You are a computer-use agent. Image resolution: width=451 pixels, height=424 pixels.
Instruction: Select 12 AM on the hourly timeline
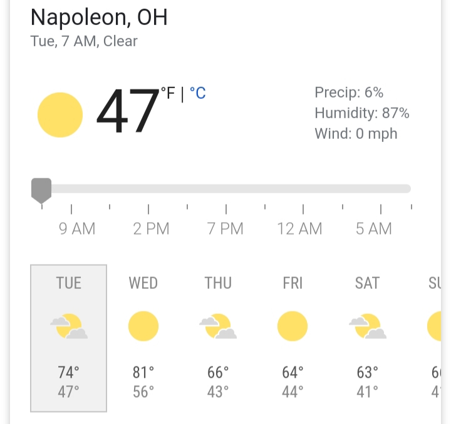tap(300, 228)
